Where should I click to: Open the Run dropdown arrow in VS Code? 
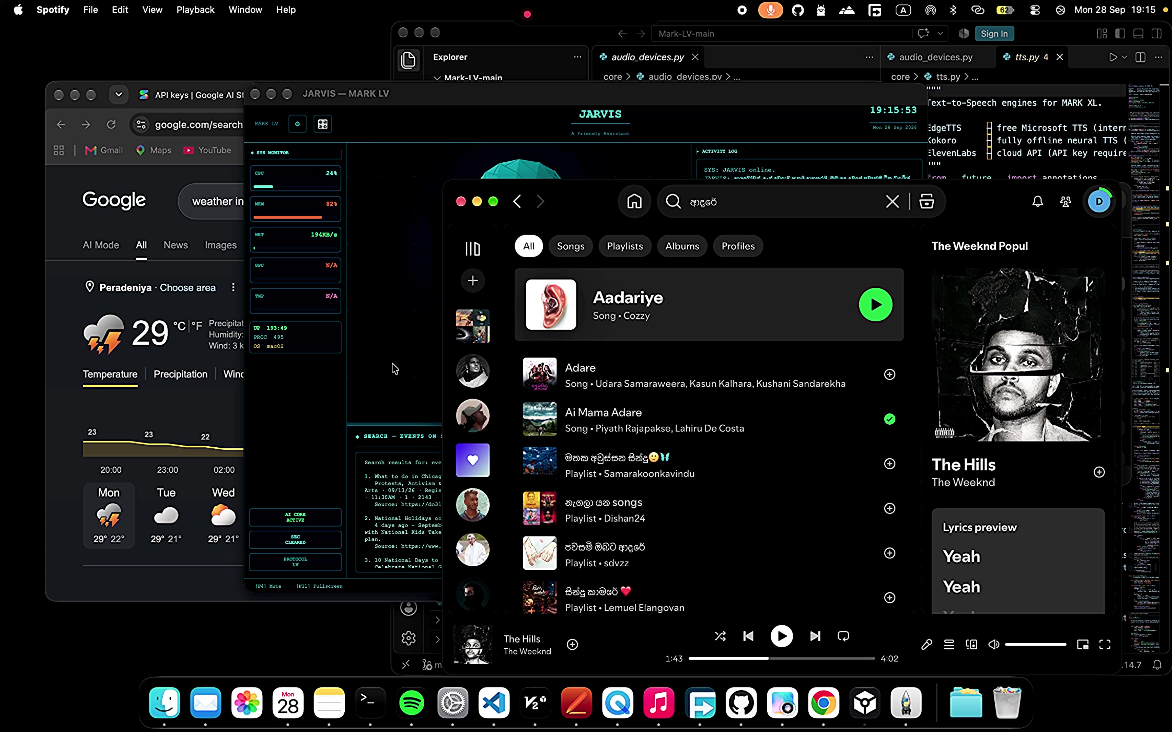1124,57
